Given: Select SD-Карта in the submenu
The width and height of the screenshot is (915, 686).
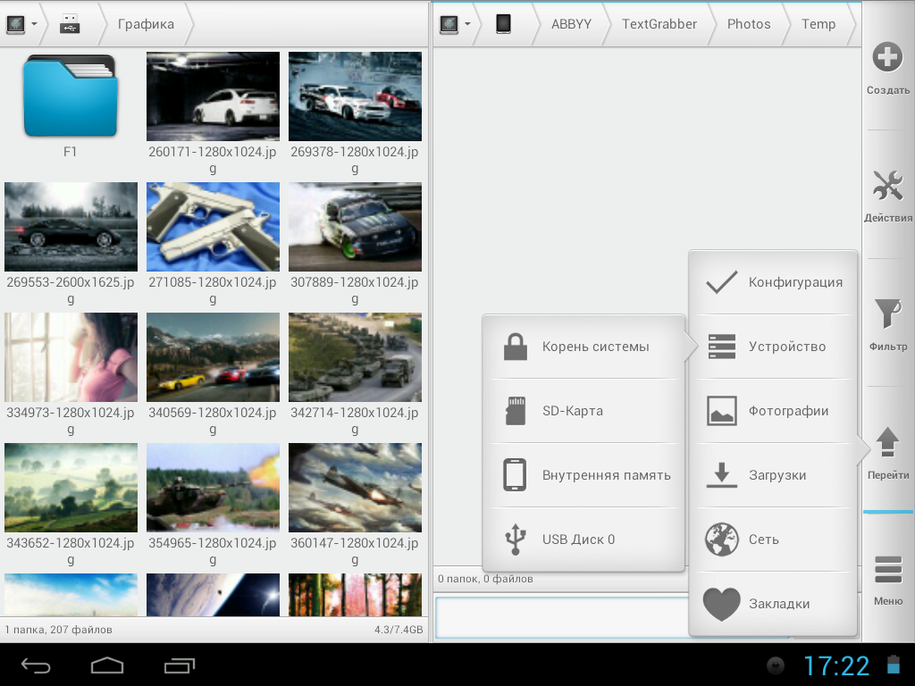Looking at the screenshot, I should tap(583, 411).
